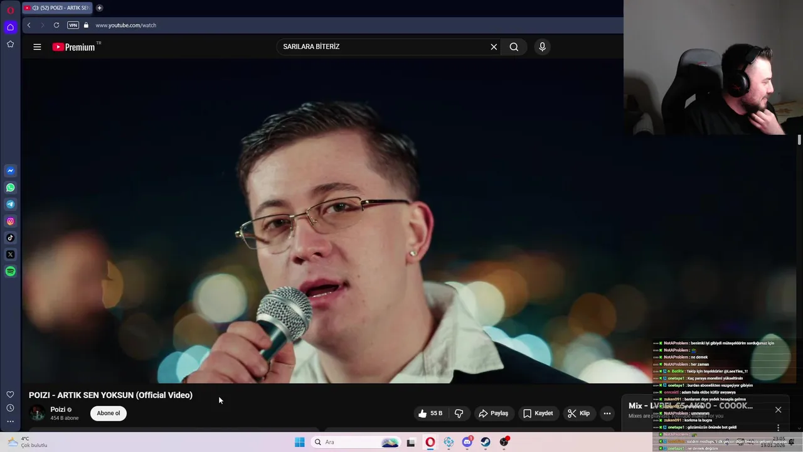Open X (Twitter) from the Opera sidebar
803x452 pixels.
10,255
